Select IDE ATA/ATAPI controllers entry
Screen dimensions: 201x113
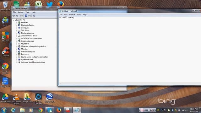[x=31, y=38]
